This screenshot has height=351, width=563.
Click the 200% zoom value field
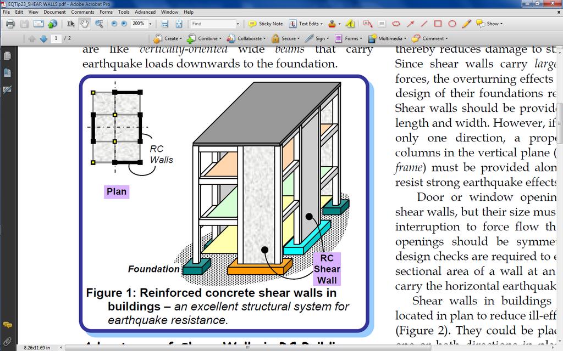(139, 24)
